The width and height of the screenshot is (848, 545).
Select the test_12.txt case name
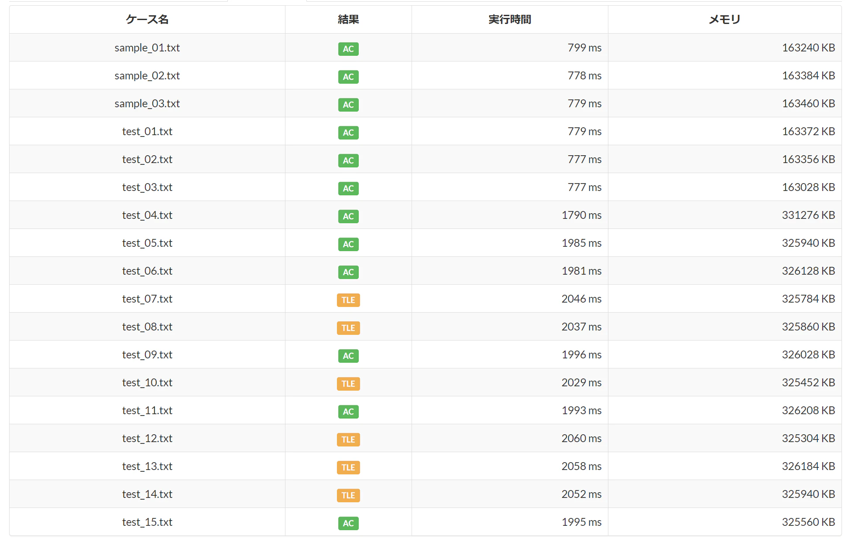click(x=147, y=439)
